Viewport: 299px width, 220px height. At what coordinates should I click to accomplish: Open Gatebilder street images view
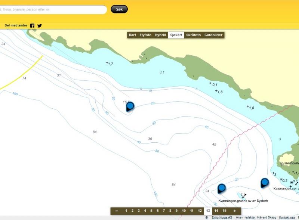[x=213, y=35]
